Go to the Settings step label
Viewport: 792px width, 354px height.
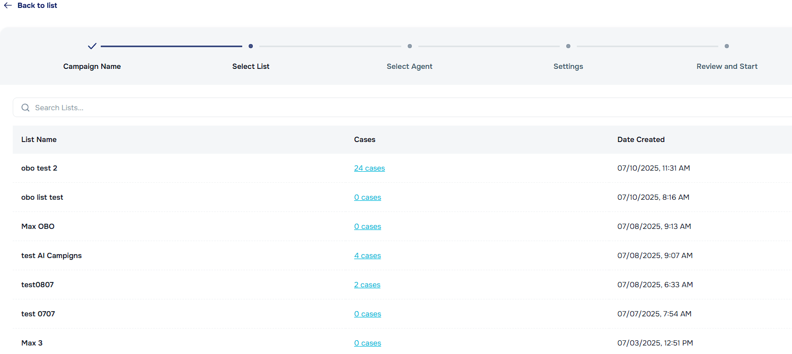pos(568,66)
